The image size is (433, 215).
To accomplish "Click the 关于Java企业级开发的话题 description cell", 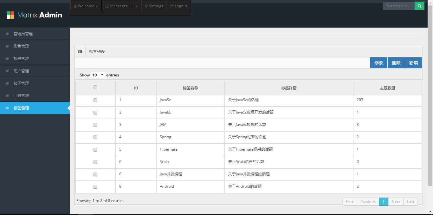I will click(289, 112).
